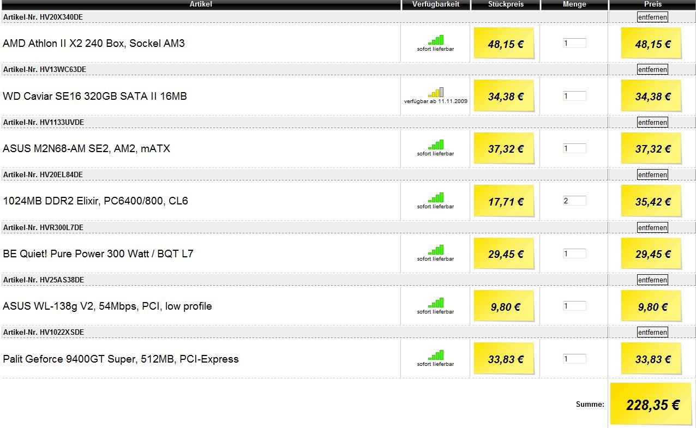The height and width of the screenshot is (428, 696).
Task: Click unit price 48,15 € sticky note
Action: click(504, 44)
